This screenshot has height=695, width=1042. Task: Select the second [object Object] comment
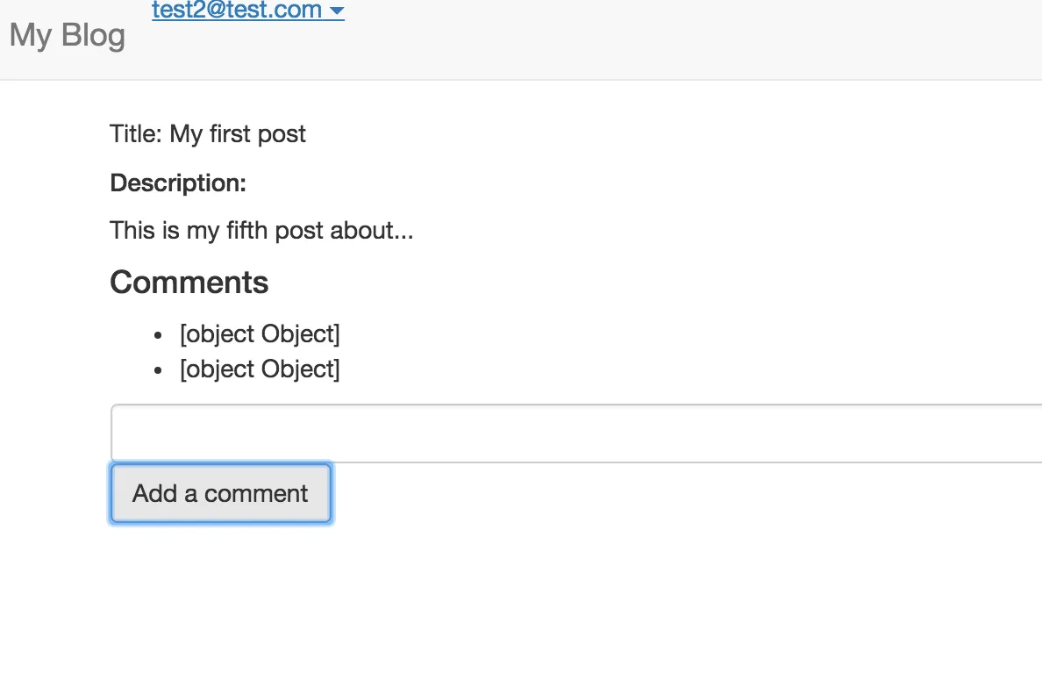[260, 369]
